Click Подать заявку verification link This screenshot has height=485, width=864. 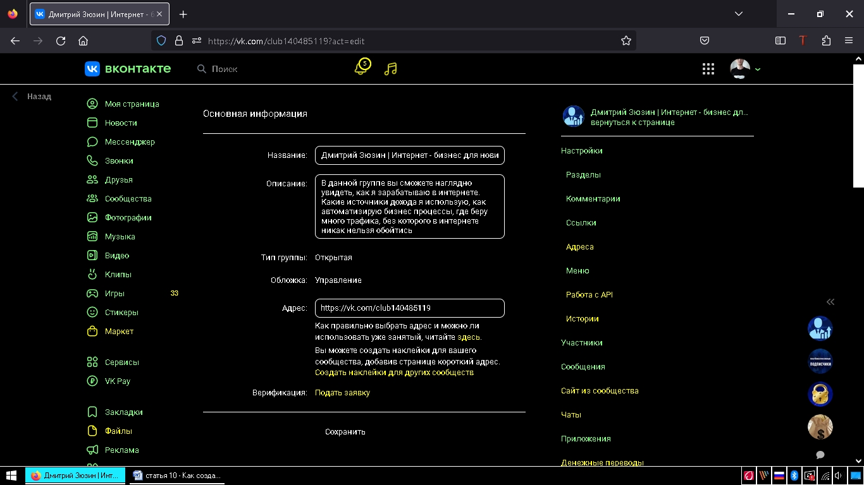tap(342, 393)
